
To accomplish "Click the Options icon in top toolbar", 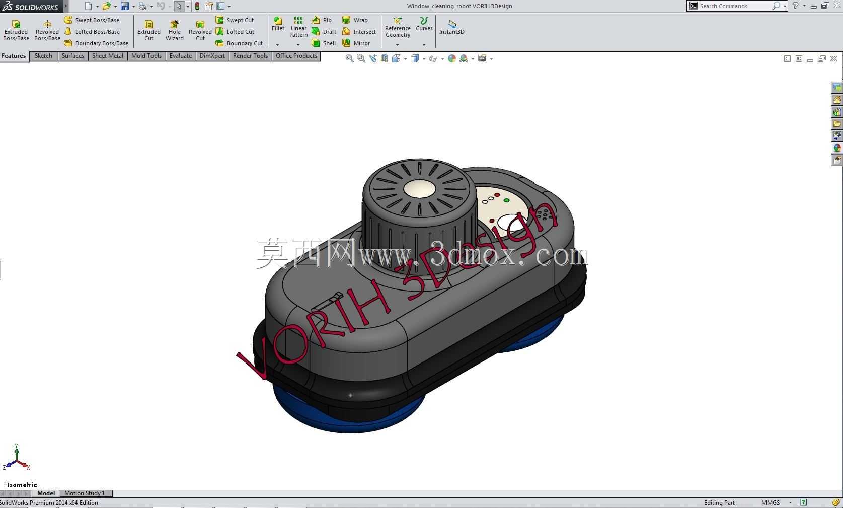I will (220, 6).
